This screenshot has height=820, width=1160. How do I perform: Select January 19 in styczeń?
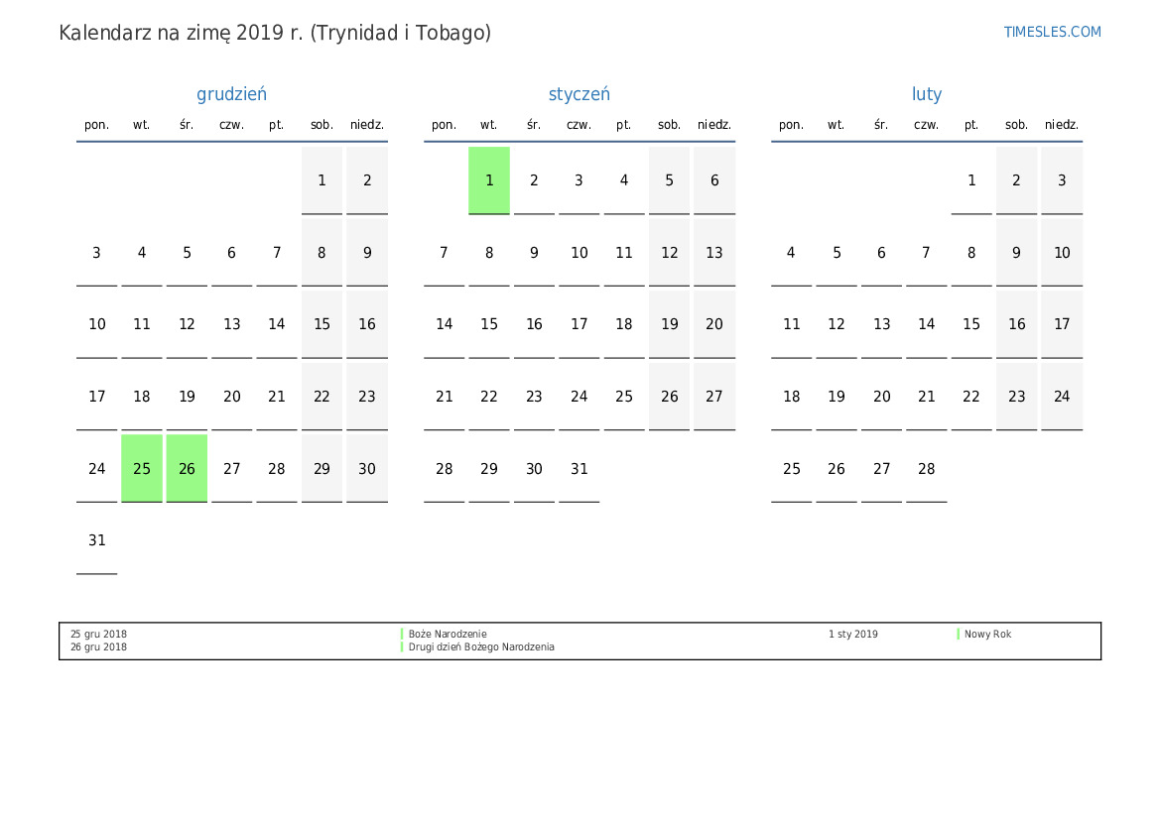tap(670, 324)
